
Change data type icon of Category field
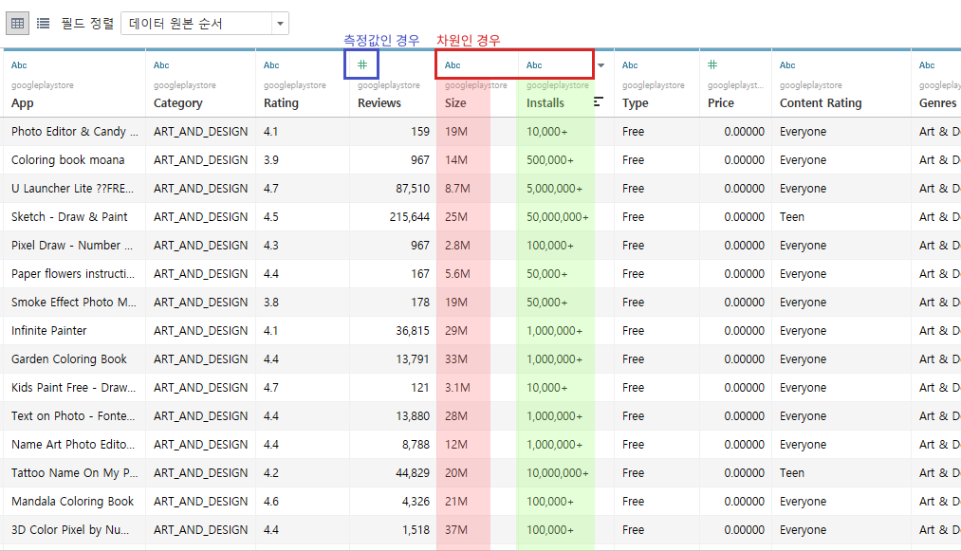161,65
